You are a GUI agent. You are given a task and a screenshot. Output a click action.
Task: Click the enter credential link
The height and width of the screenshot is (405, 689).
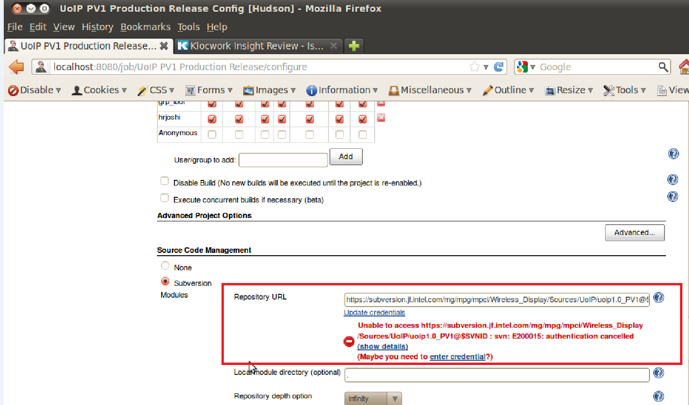coord(458,357)
